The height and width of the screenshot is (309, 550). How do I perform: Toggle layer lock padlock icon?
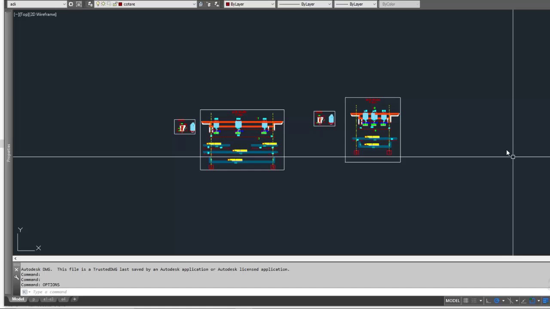coord(115,4)
